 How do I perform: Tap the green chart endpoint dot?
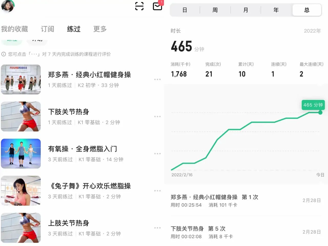click(x=320, y=112)
